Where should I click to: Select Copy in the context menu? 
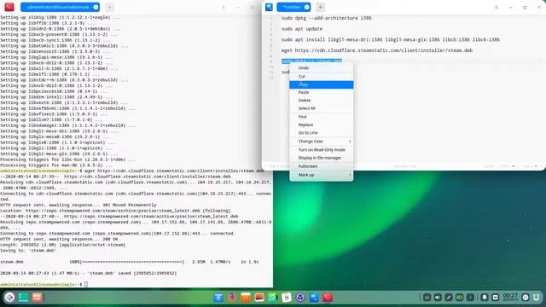321,84
